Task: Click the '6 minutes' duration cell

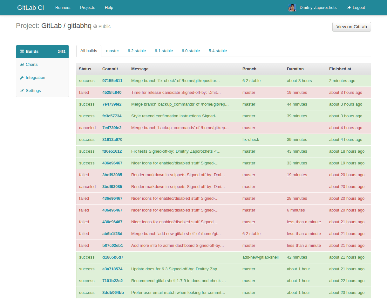Action: click(296, 210)
